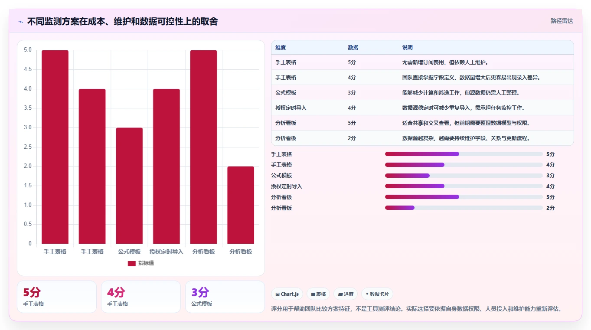This screenshot has width=591, height=330.
Task: Select the 数据卡片 tag chip
Action: pyautogui.click(x=377, y=294)
